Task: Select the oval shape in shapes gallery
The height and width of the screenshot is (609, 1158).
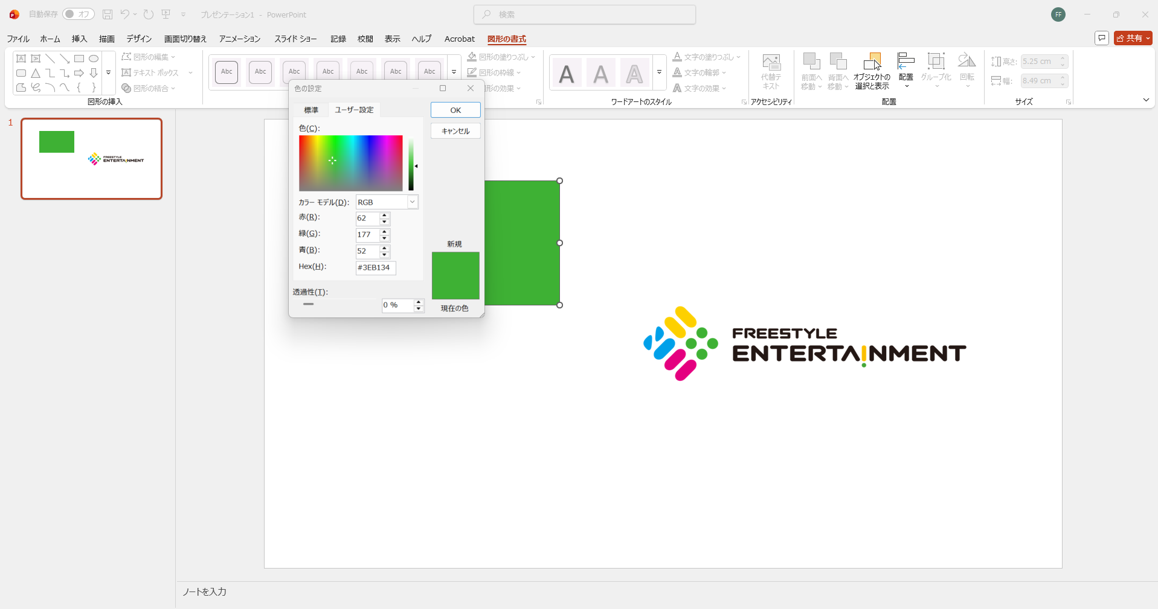Action: 94,59
